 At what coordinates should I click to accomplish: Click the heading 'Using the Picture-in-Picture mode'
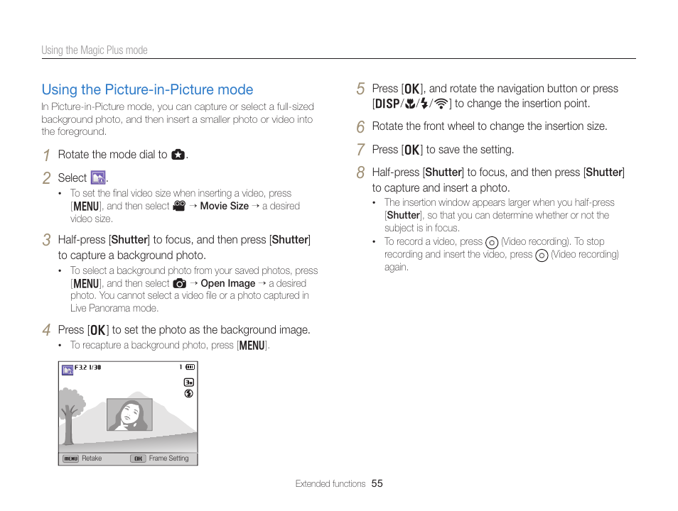pos(147,89)
